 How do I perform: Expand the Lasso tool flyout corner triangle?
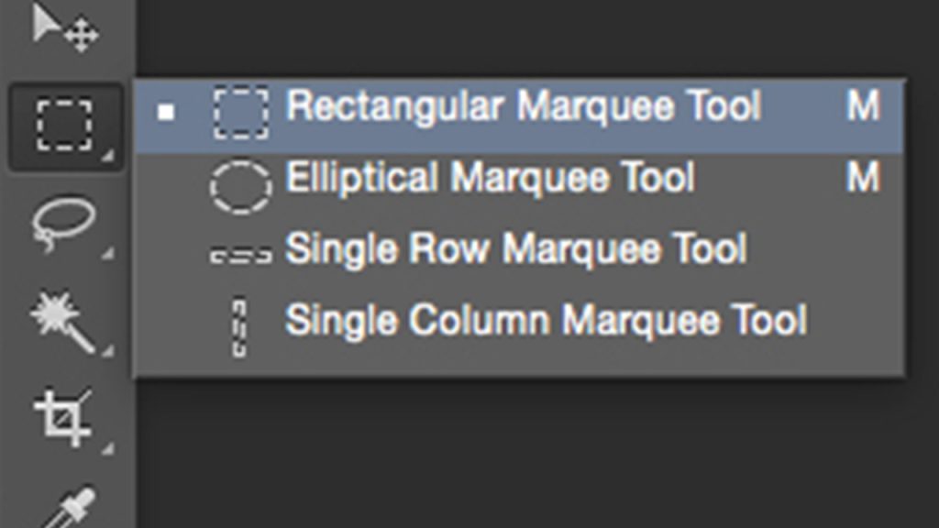pos(108,254)
